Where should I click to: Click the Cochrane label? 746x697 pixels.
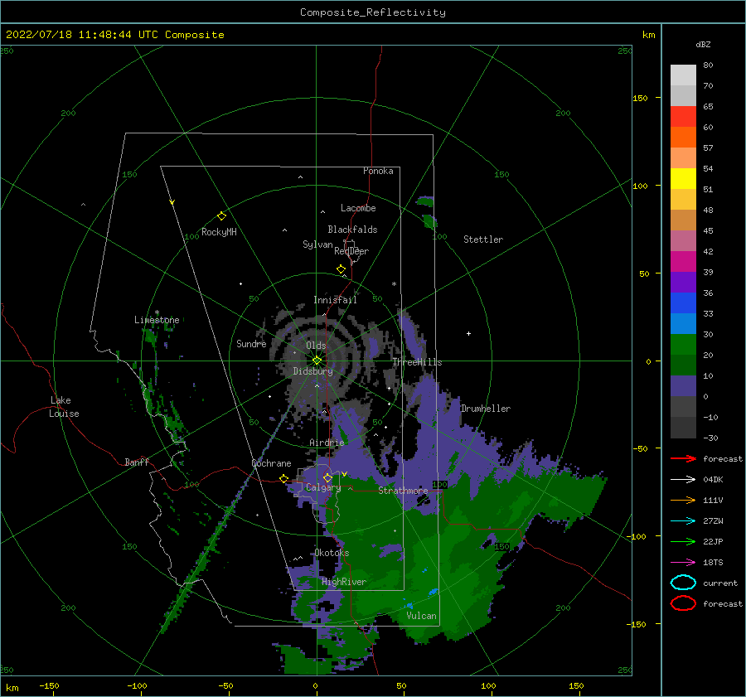tap(271, 463)
